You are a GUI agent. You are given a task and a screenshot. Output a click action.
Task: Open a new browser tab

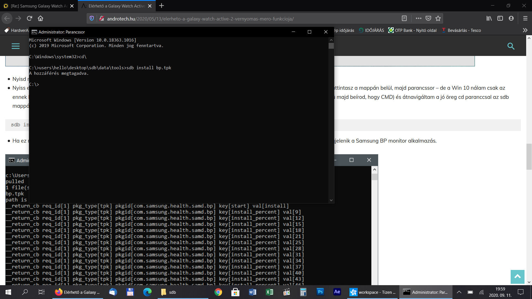click(162, 6)
